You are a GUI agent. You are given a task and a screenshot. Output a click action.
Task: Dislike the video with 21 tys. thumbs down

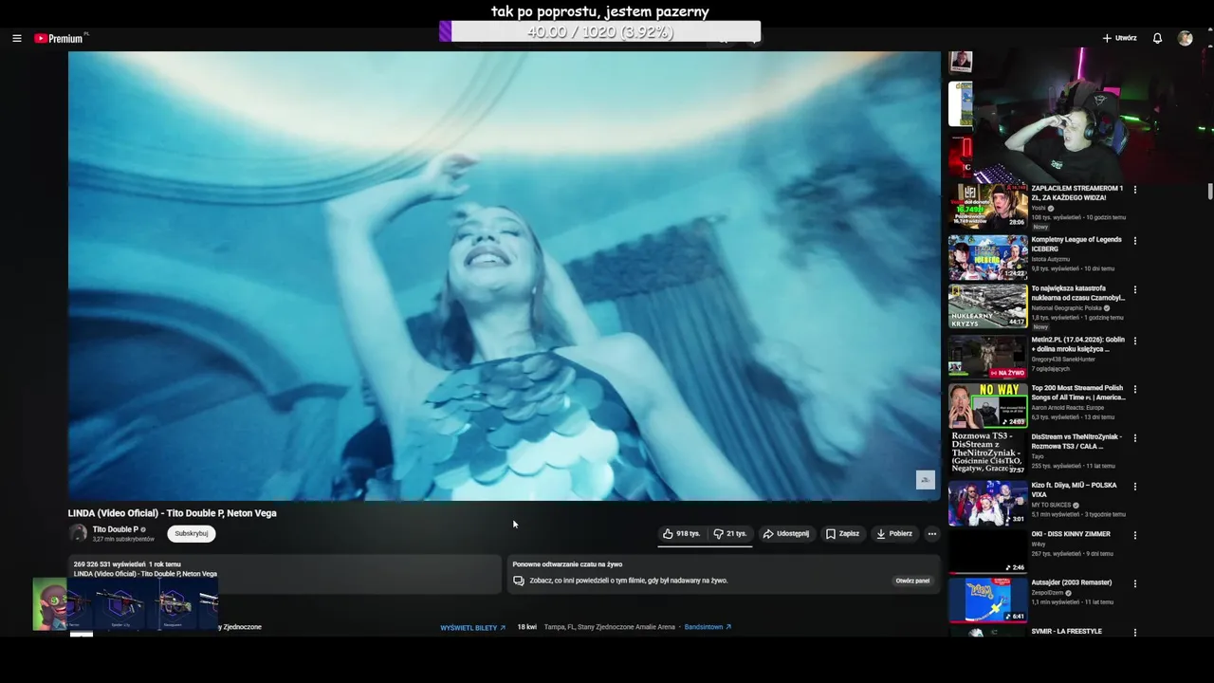point(729,534)
